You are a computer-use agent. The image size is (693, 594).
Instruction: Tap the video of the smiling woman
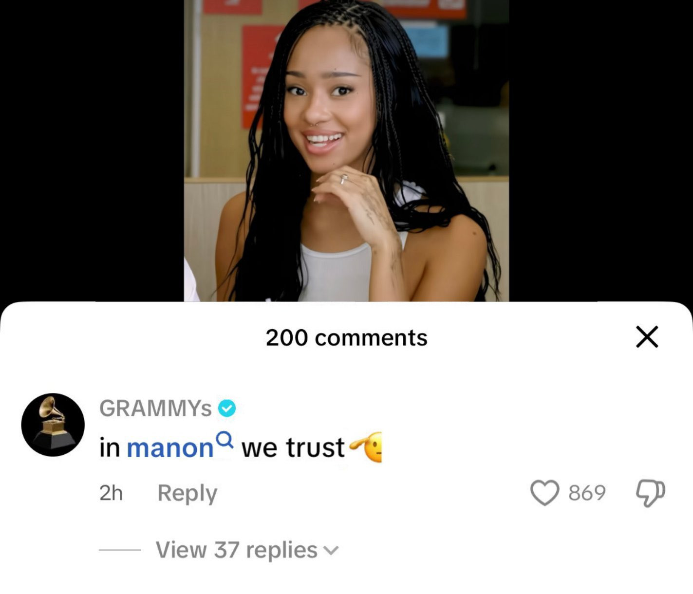click(346, 151)
